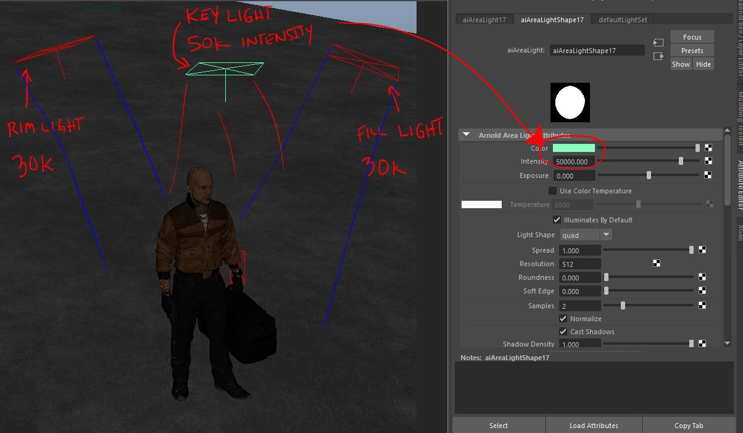This screenshot has width=743, height=433.
Task: Click the input connection icon beside Focus
Action: click(658, 43)
